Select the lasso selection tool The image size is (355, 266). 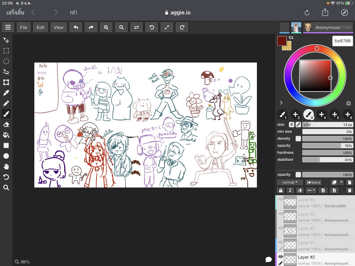(x=6, y=72)
